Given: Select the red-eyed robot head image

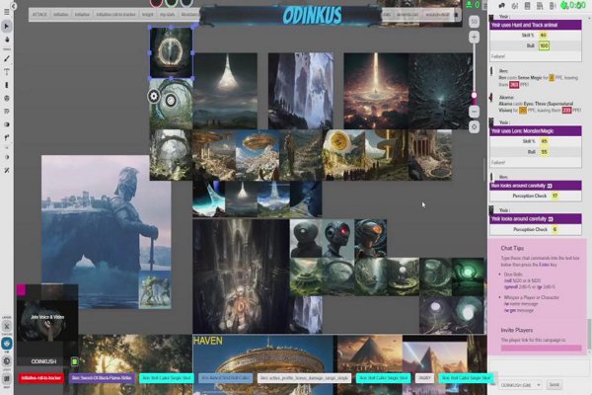Looking at the screenshot, I should click(338, 238).
